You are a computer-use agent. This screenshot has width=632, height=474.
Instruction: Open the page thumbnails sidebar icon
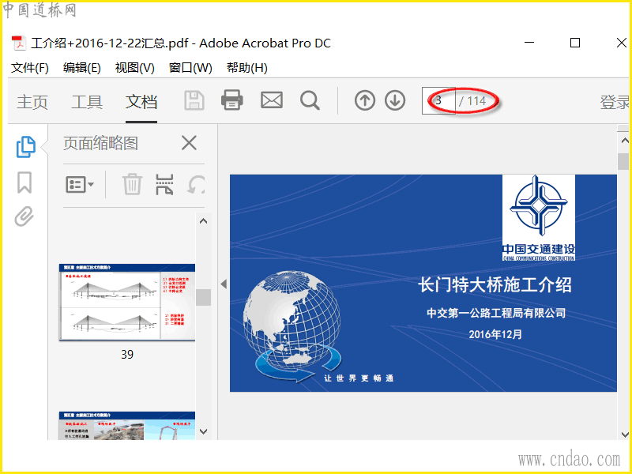pos(26,147)
